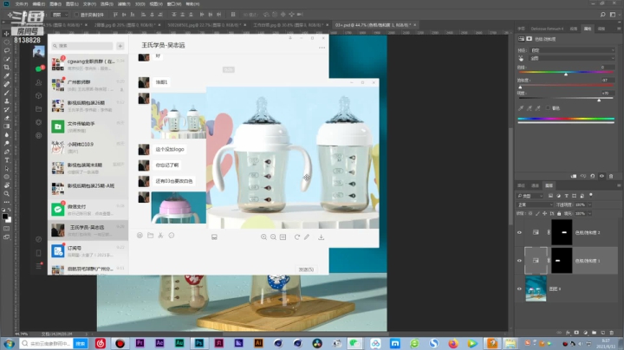Zoom in on the WeChat image preview
The width and height of the screenshot is (624, 350).
click(263, 237)
